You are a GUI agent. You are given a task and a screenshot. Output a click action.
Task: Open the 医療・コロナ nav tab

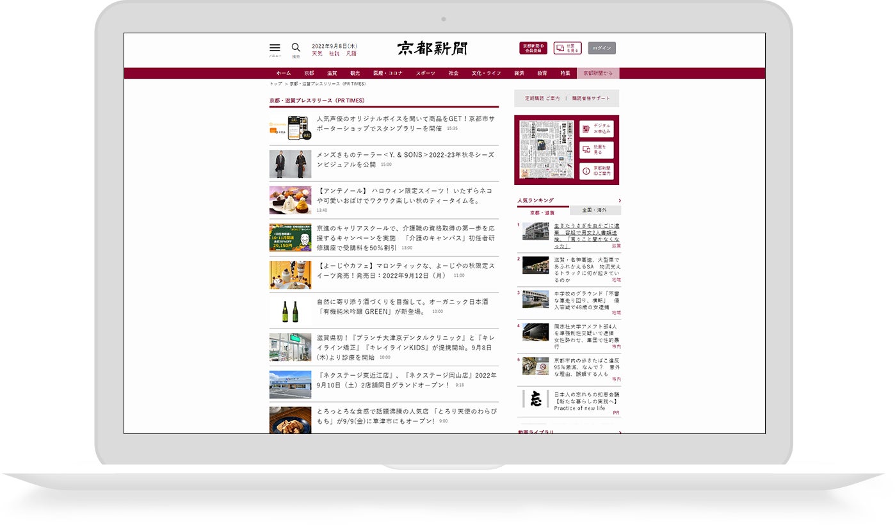[388, 73]
